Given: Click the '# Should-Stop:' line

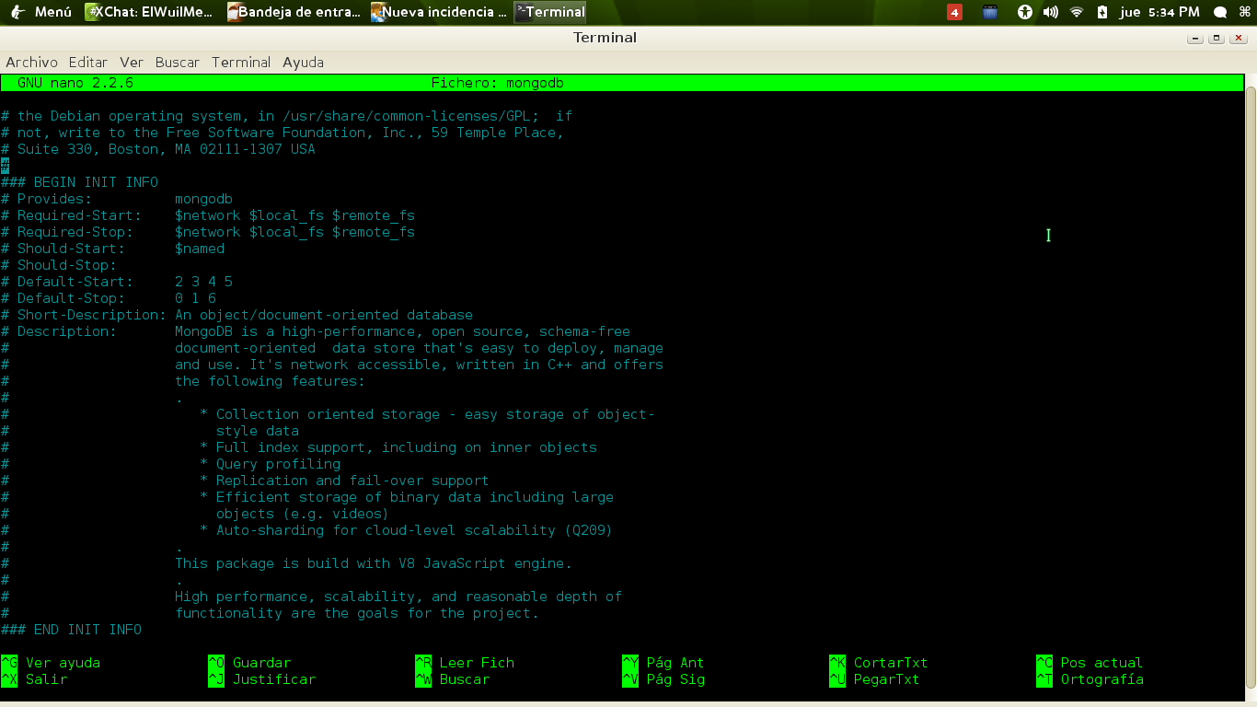Looking at the screenshot, I should [58, 265].
